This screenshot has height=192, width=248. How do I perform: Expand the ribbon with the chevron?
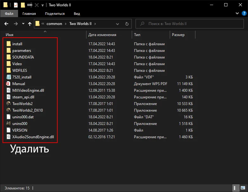[x=237, y=13]
